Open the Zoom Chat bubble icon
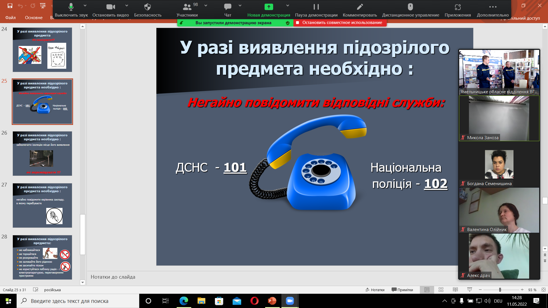 [x=227, y=7]
